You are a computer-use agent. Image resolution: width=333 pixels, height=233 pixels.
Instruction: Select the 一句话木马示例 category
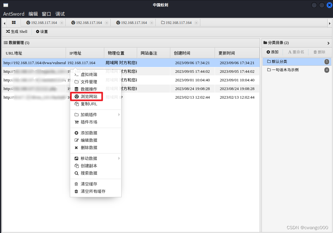point(297,70)
